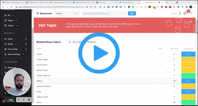Viewport: 198px width, 106px height.
Task: Sort by the SUGGESTED column header
Action: click(x=188, y=49)
